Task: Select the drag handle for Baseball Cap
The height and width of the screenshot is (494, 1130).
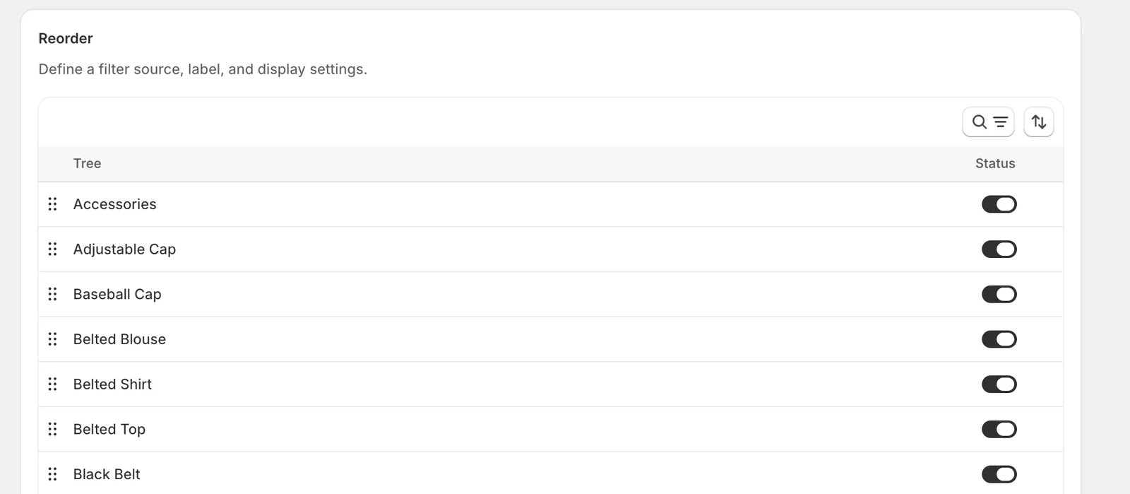Action: [x=52, y=294]
